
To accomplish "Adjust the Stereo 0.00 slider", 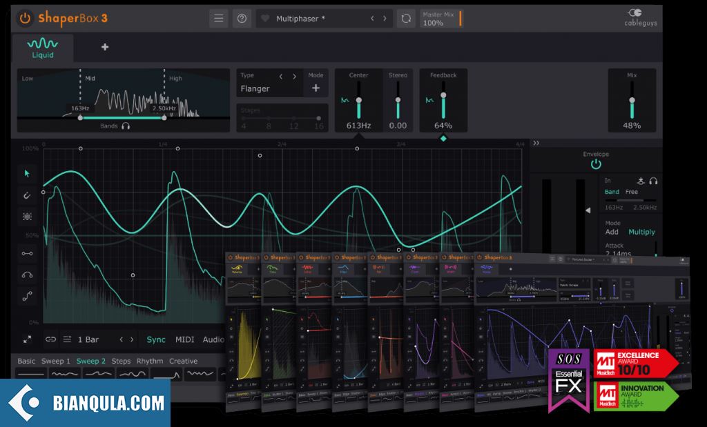I will tap(398, 101).
